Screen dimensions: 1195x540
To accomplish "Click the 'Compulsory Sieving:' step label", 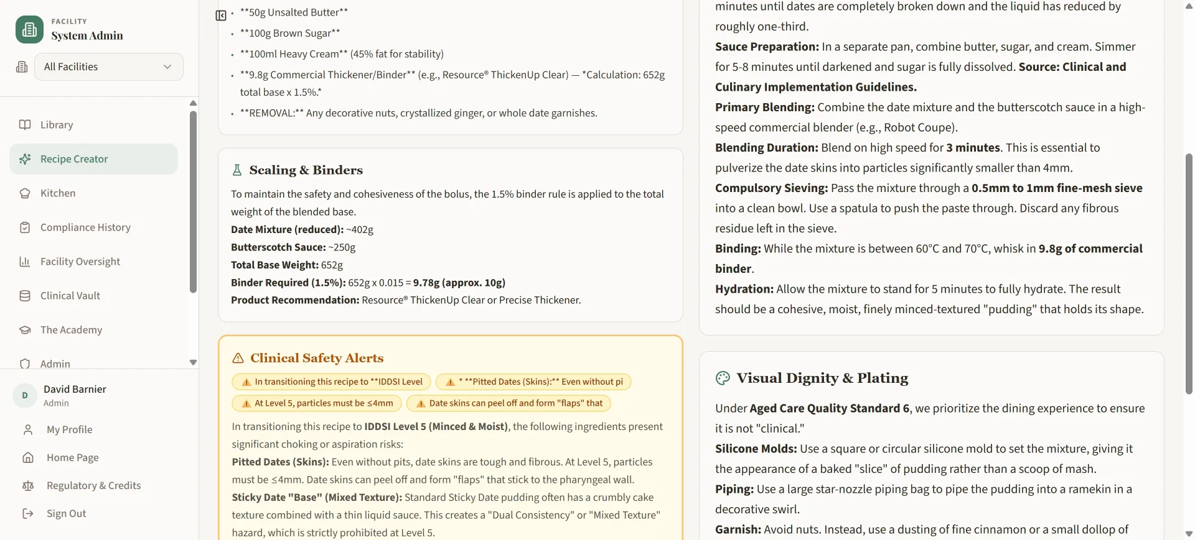I will [x=771, y=188].
